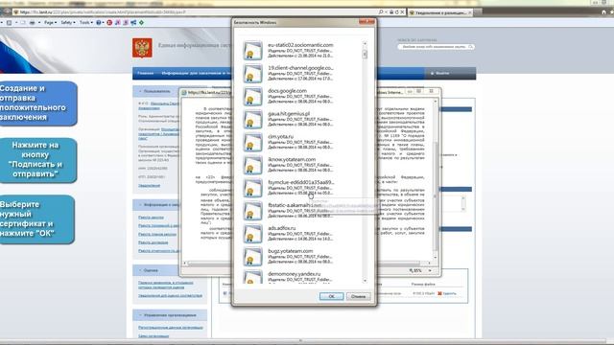Open the first link under the procurement information section
Screen dimensions: 614x345
click(152, 218)
